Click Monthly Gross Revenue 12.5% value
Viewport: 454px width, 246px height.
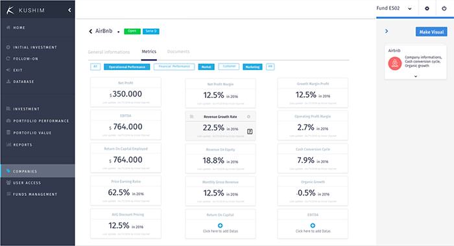[x=213, y=193]
